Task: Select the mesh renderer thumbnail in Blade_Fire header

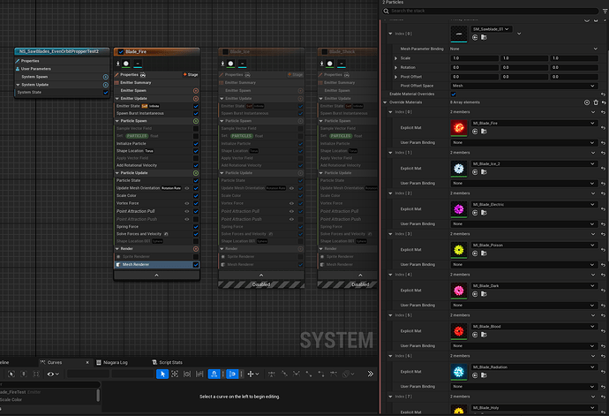Action: click(138, 64)
